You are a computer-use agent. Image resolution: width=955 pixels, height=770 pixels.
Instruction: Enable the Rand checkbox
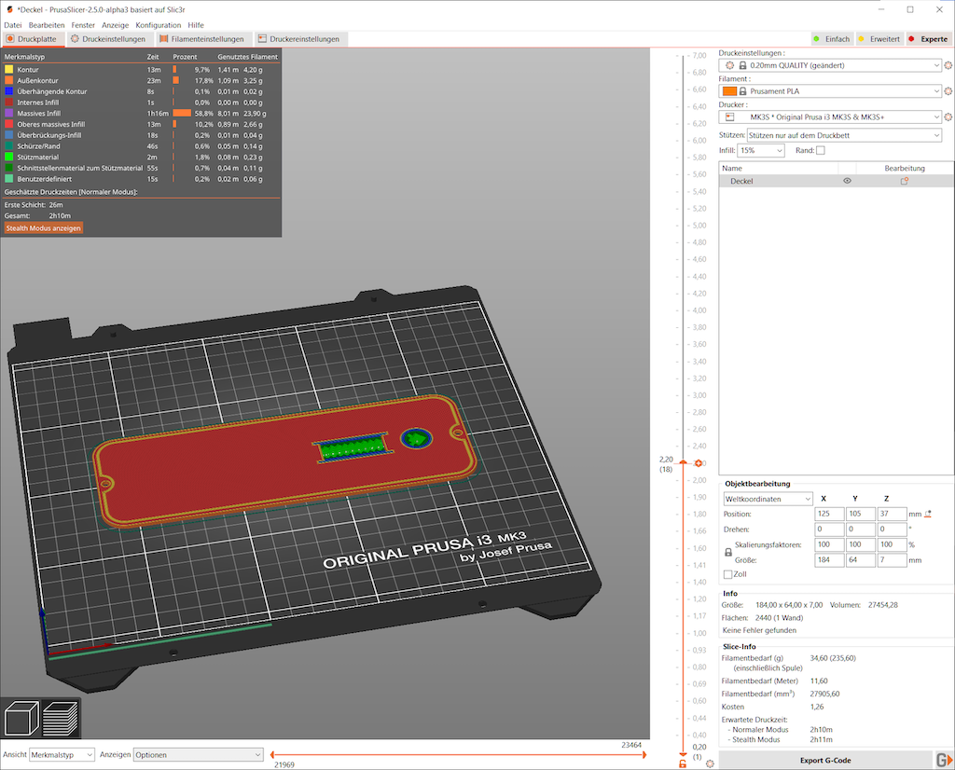pyautogui.click(x=821, y=150)
